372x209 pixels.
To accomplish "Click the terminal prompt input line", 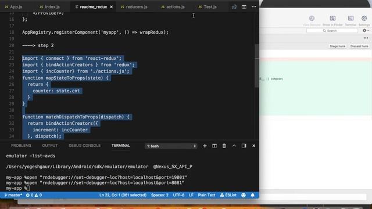I will click(18, 188).
